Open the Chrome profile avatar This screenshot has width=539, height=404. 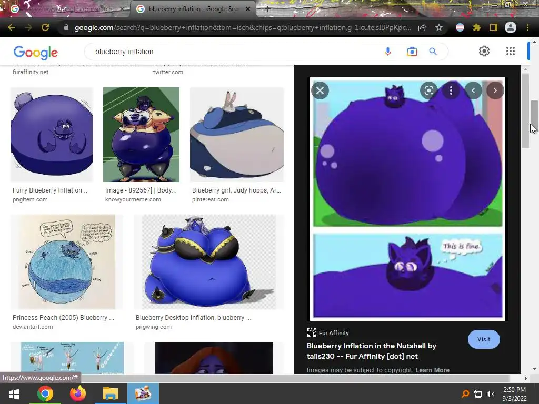(x=511, y=27)
